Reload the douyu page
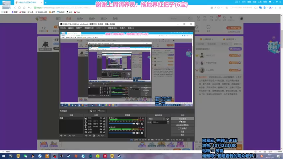283x159 pixels. (19, 7)
